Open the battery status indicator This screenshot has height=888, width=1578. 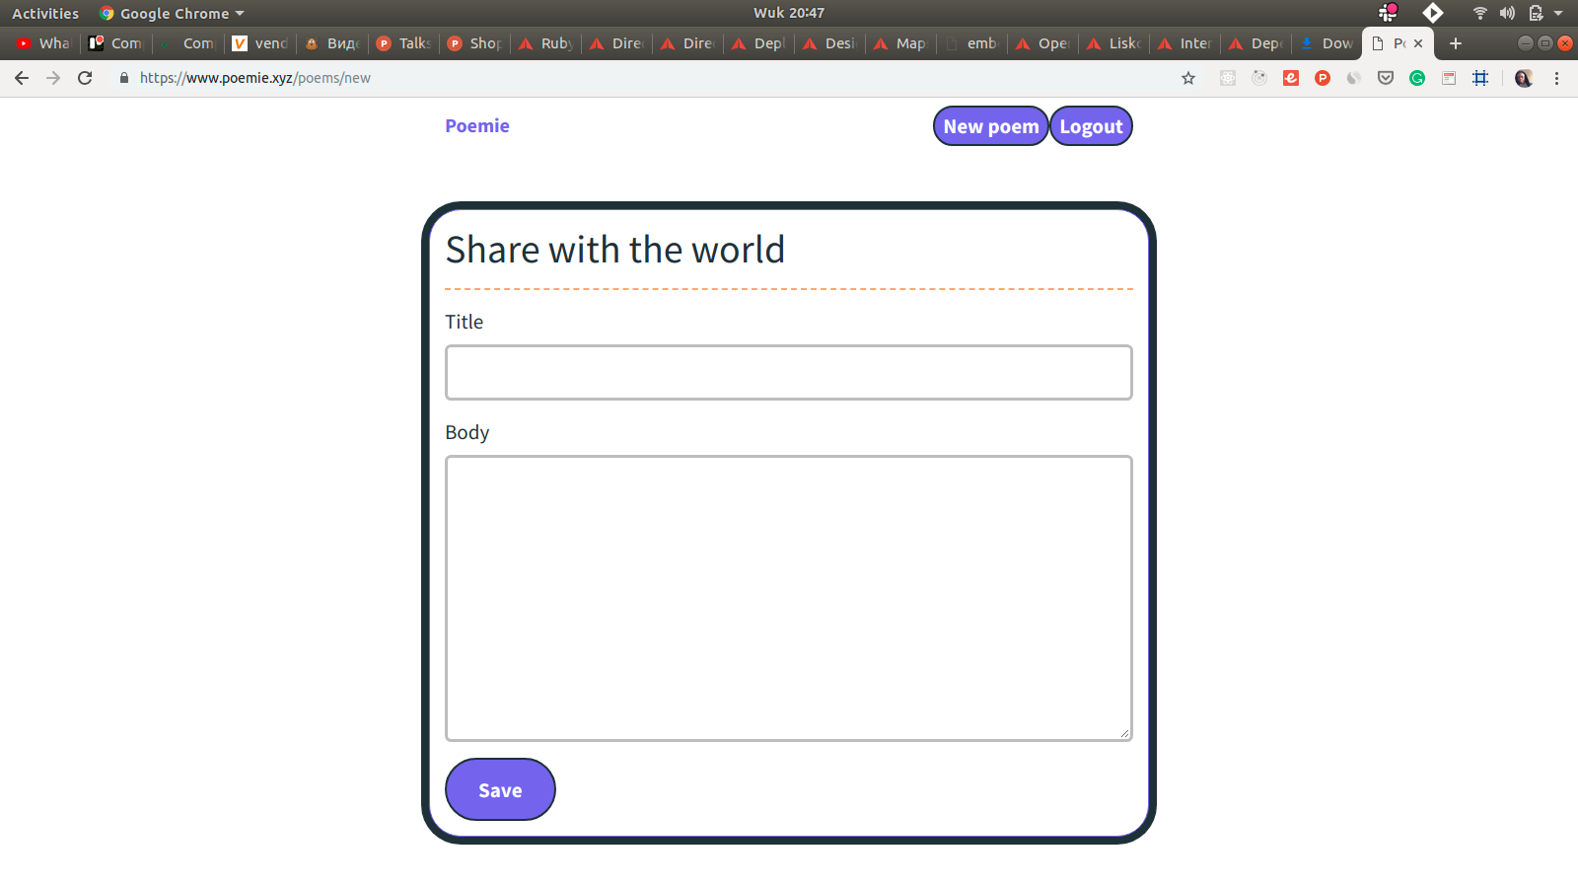(x=1536, y=13)
